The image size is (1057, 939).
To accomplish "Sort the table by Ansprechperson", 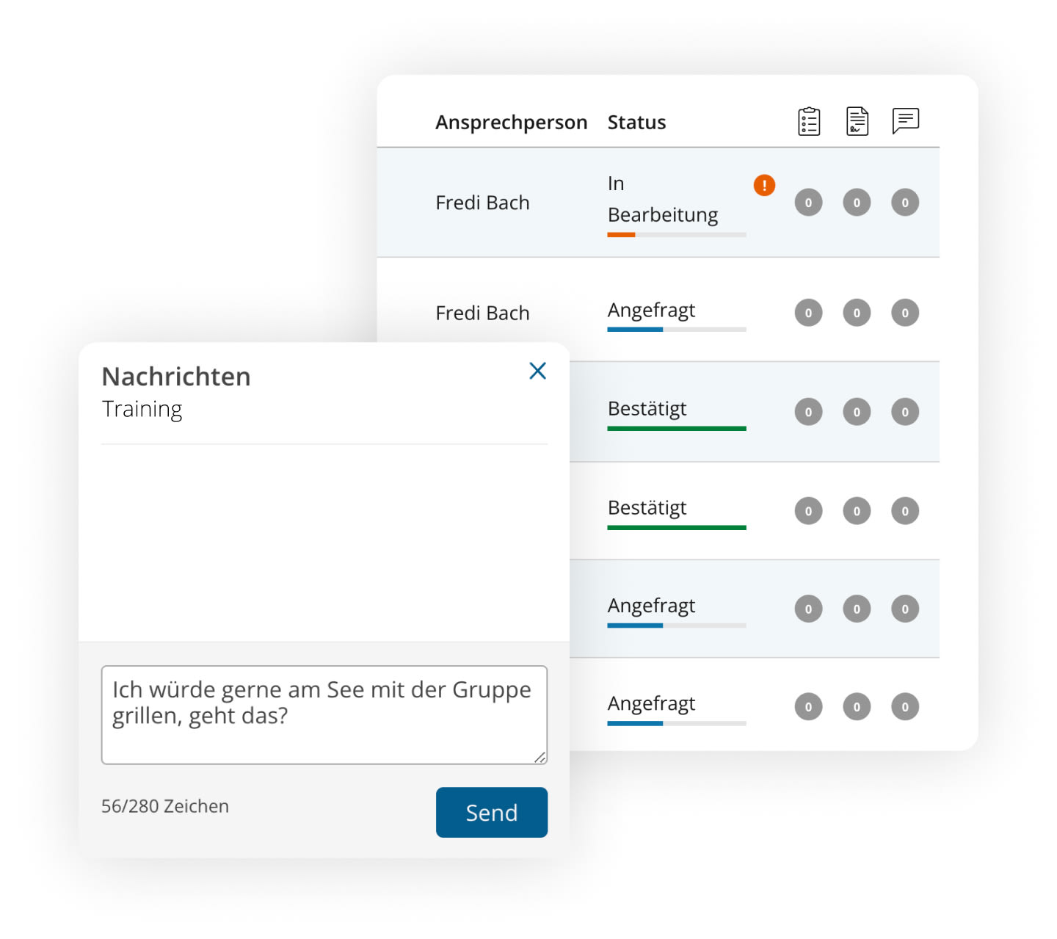I will click(x=512, y=122).
